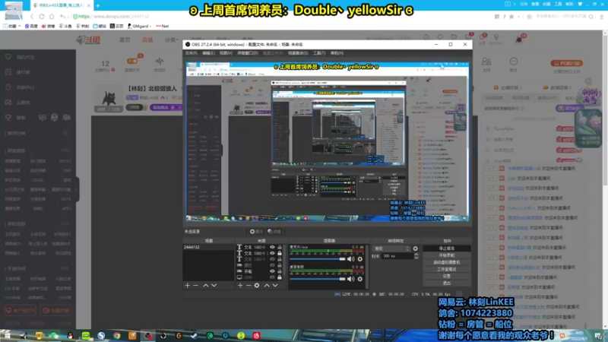Click bookmark star in browser address bar
Image resolution: width=608 pixels, height=342 pixels.
point(511,17)
